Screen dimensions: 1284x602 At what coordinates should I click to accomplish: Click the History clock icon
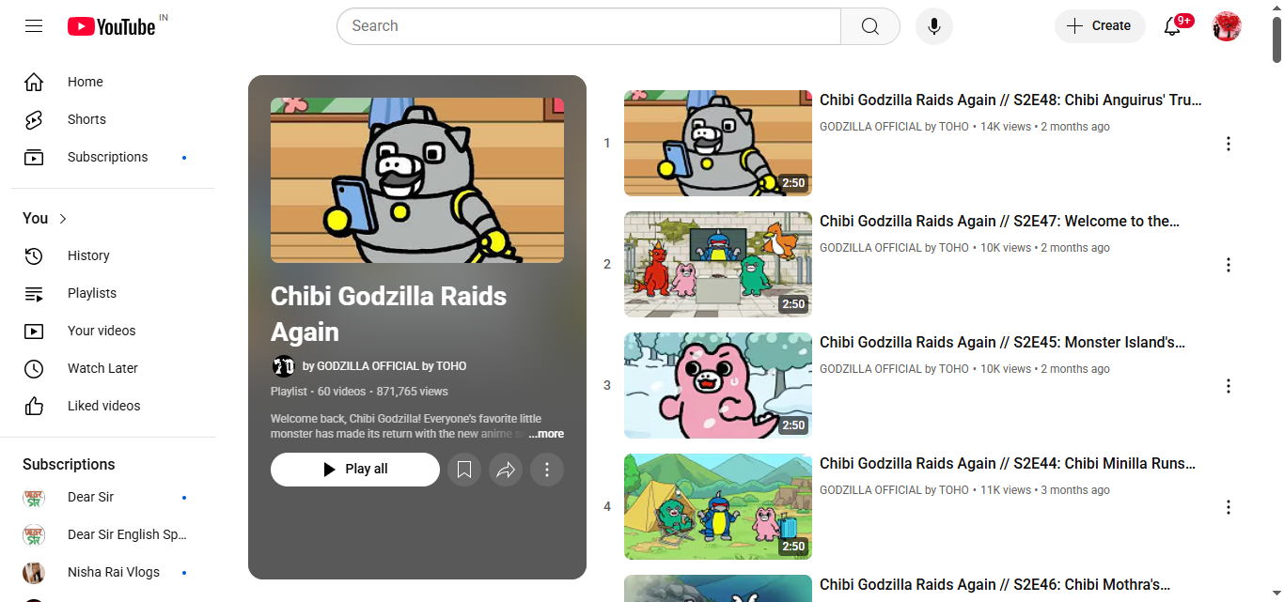point(34,255)
